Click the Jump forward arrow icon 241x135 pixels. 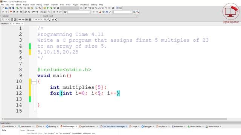tap(6, 12)
